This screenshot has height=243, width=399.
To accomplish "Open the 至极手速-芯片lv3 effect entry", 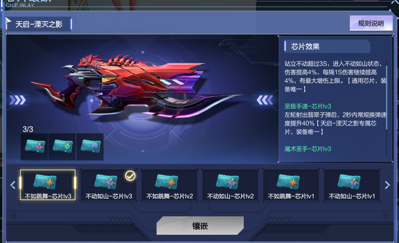I will 308,106.
